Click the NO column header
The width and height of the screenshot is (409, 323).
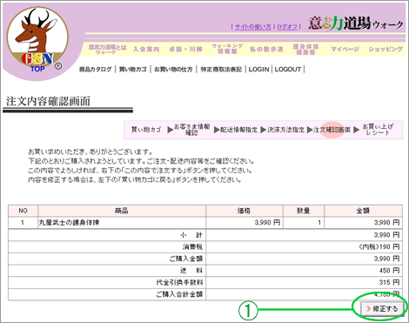click(23, 211)
